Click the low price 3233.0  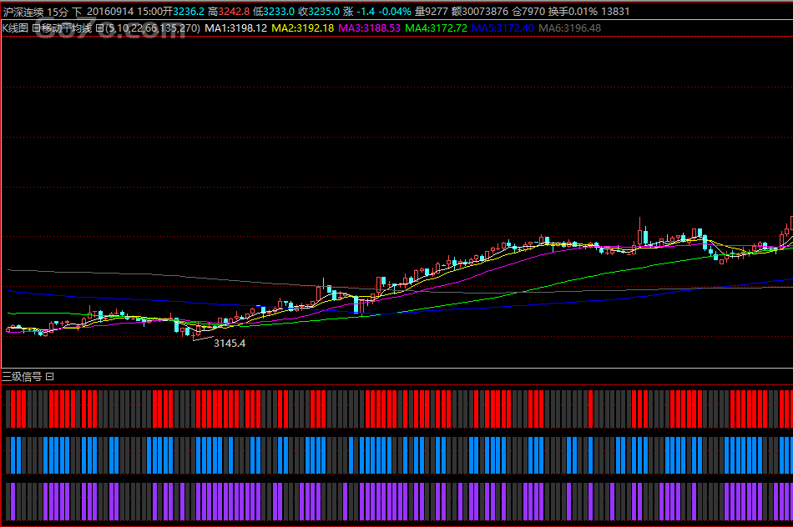tap(279, 11)
